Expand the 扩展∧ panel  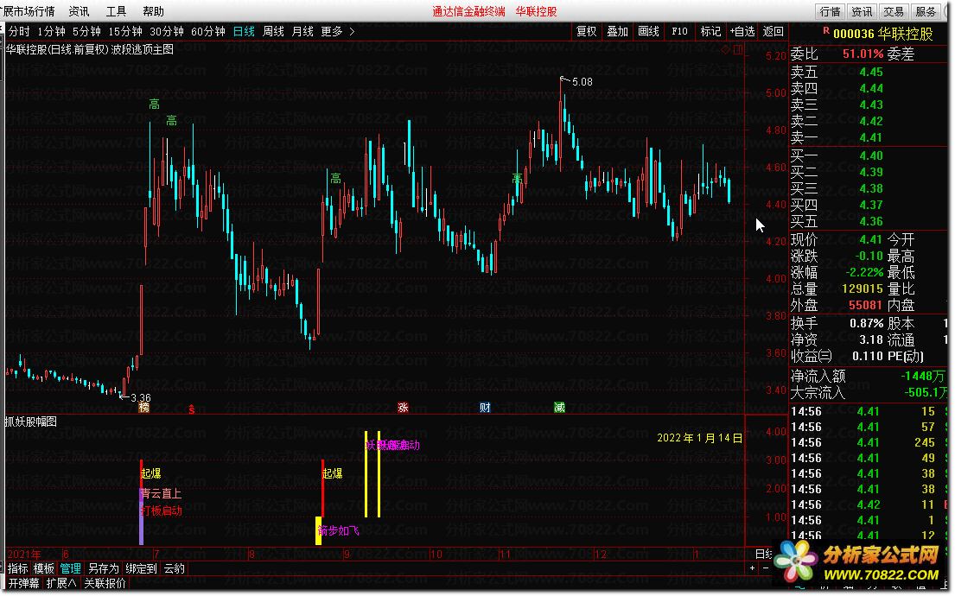pos(61,583)
